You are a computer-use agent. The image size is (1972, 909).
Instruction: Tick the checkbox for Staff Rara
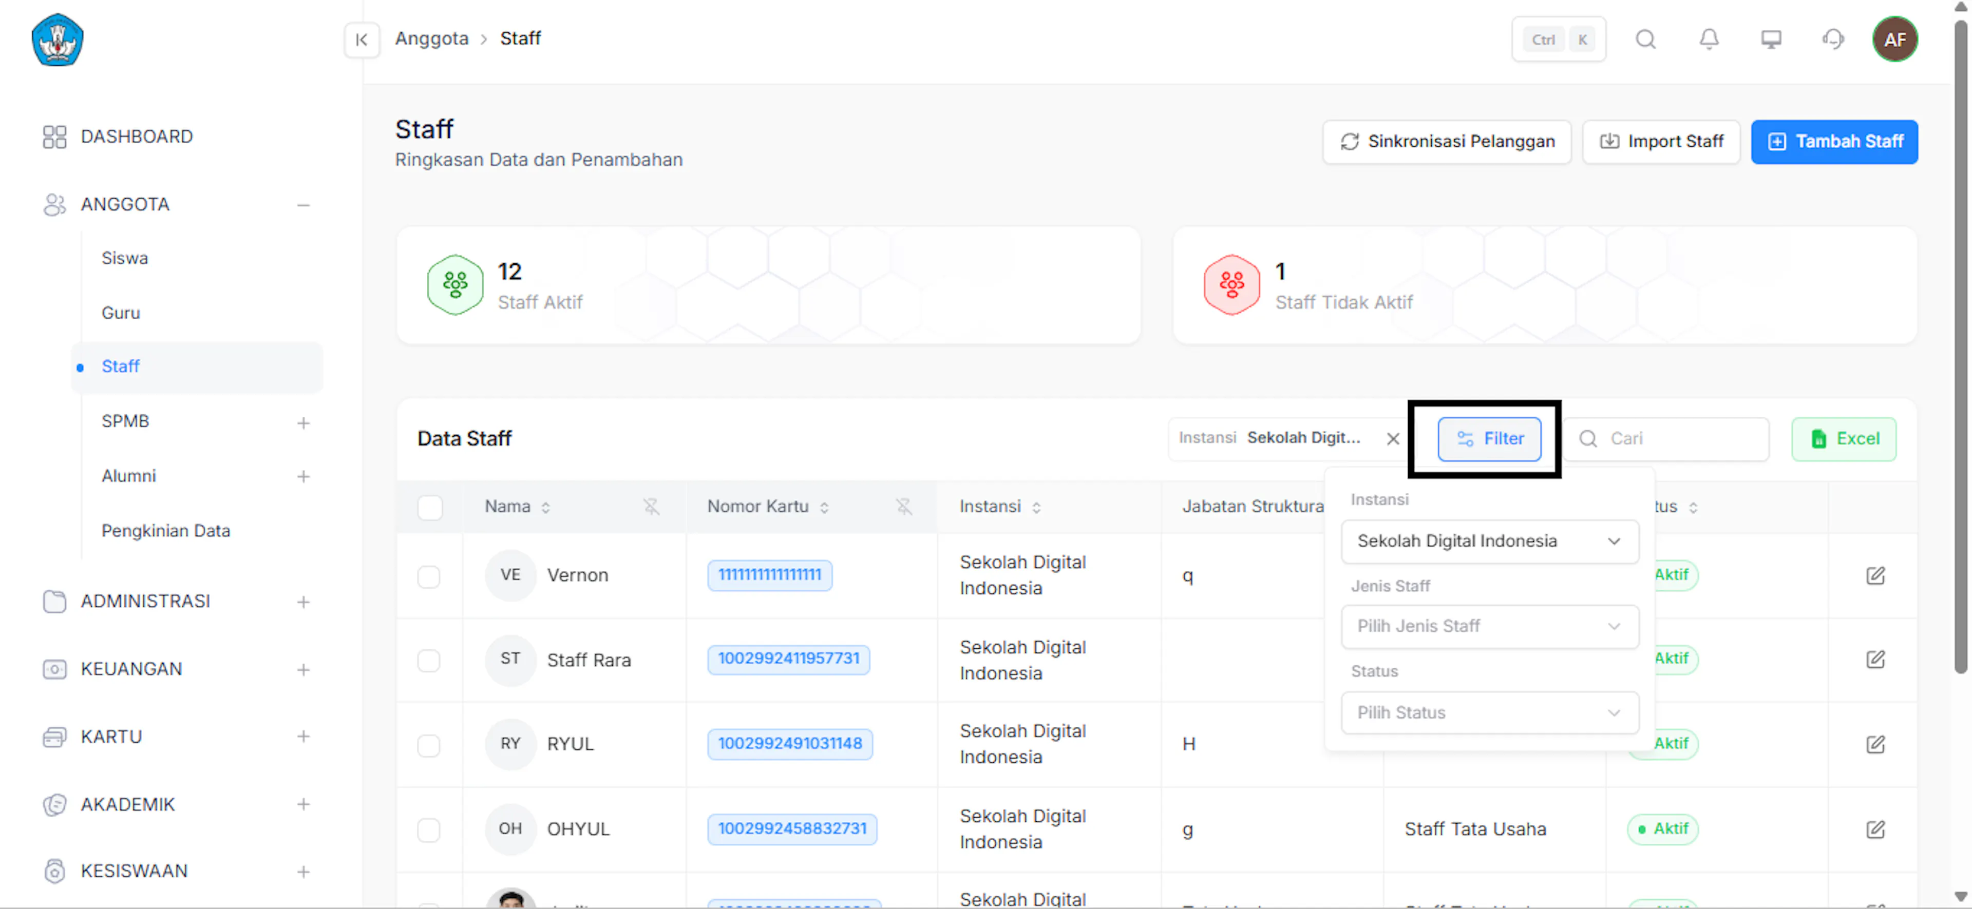[x=429, y=661]
